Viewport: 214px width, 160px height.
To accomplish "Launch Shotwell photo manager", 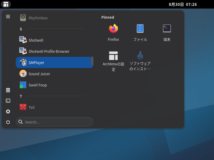I will [x=55, y=40].
